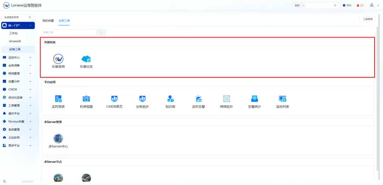383x185 pixels.
Task: Launch the 实时报表 tool
Action: (x=58, y=99)
